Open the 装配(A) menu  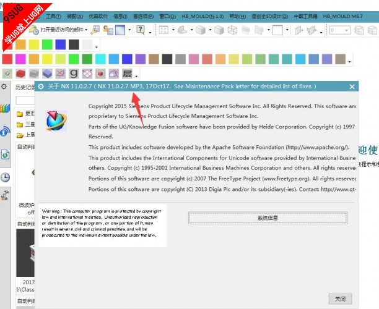tap(75, 17)
